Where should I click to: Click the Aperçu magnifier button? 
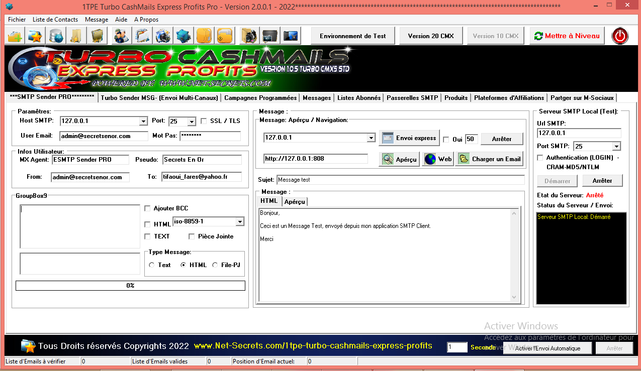coord(400,159)
